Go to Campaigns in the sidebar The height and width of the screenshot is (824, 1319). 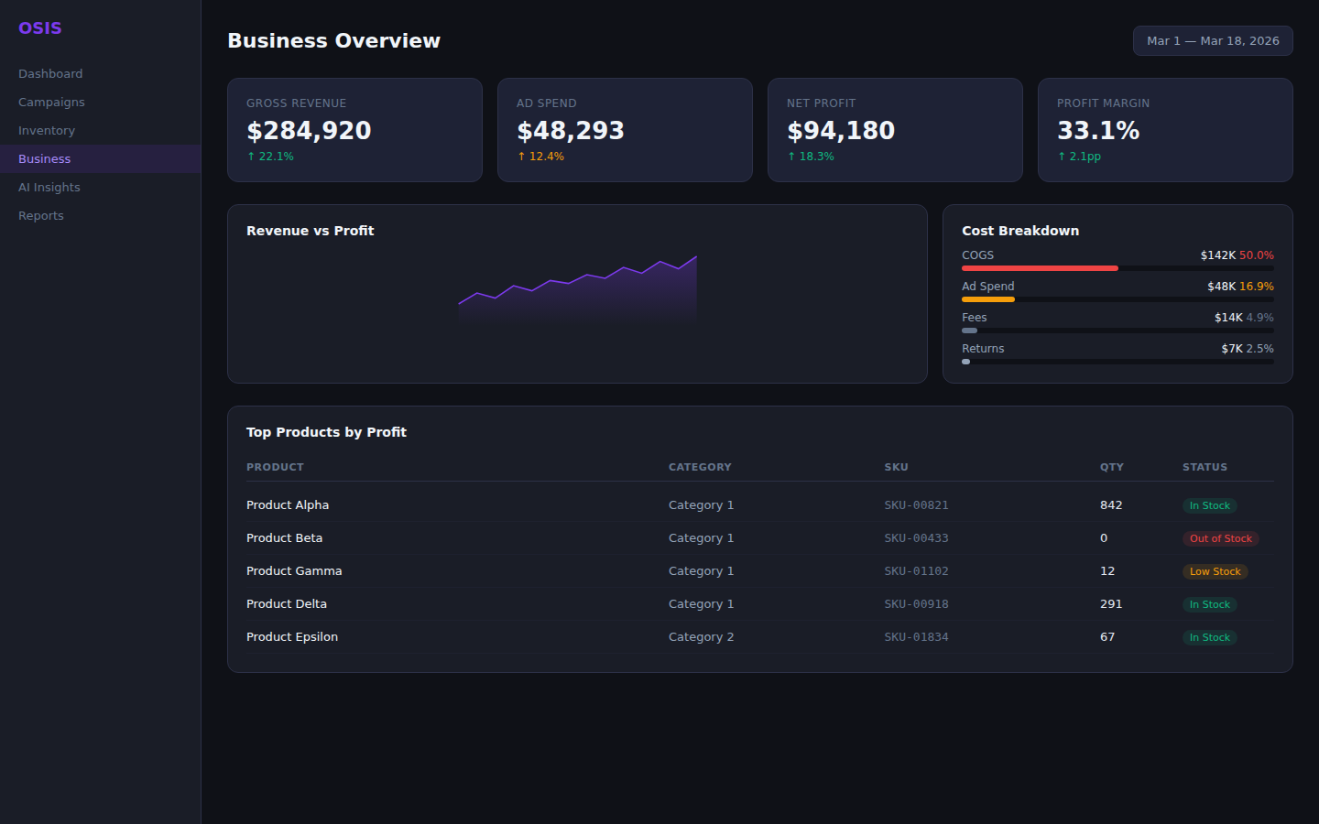tap(51, 102)
